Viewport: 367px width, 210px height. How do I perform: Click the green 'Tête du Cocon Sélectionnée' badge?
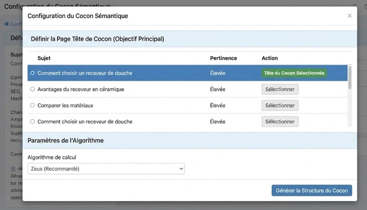(x=294, y=73)
